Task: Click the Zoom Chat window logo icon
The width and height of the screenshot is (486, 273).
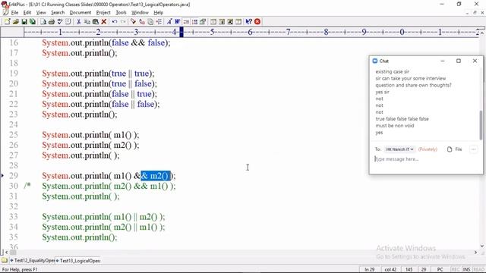Action: pos(375,61)
